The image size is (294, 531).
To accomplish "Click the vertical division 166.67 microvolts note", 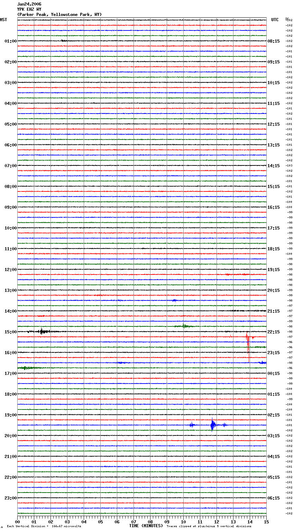I will tap(44, 526).
